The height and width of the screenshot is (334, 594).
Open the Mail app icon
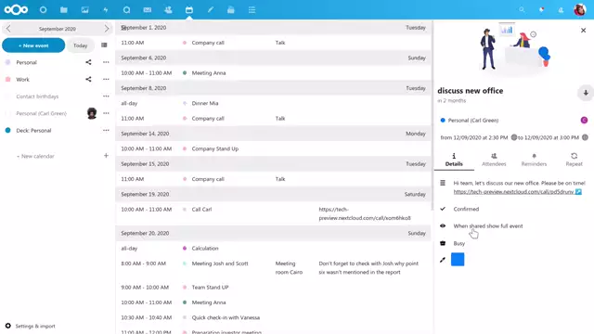(148, 10)
